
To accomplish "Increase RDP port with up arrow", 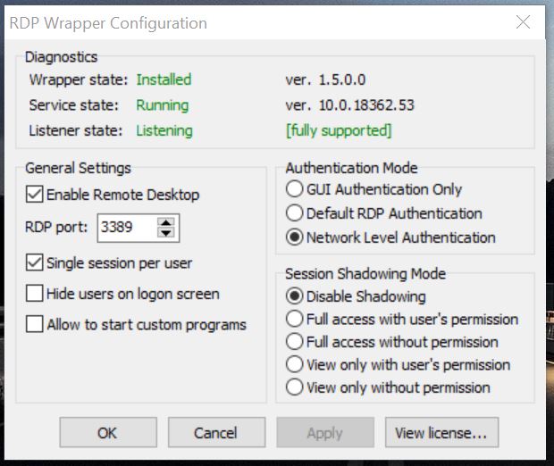I will (x=166, y=222).
